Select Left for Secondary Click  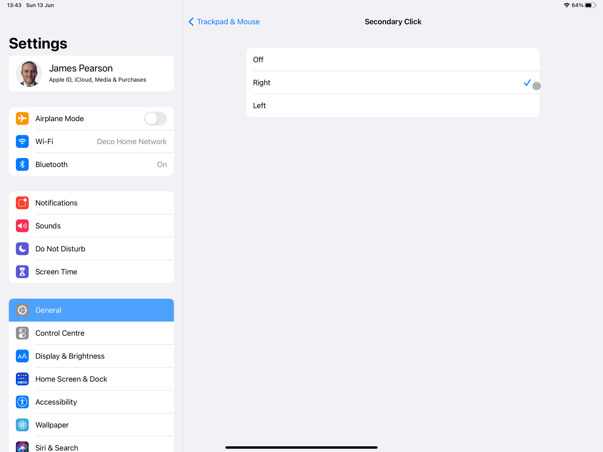tap(393, 106)
